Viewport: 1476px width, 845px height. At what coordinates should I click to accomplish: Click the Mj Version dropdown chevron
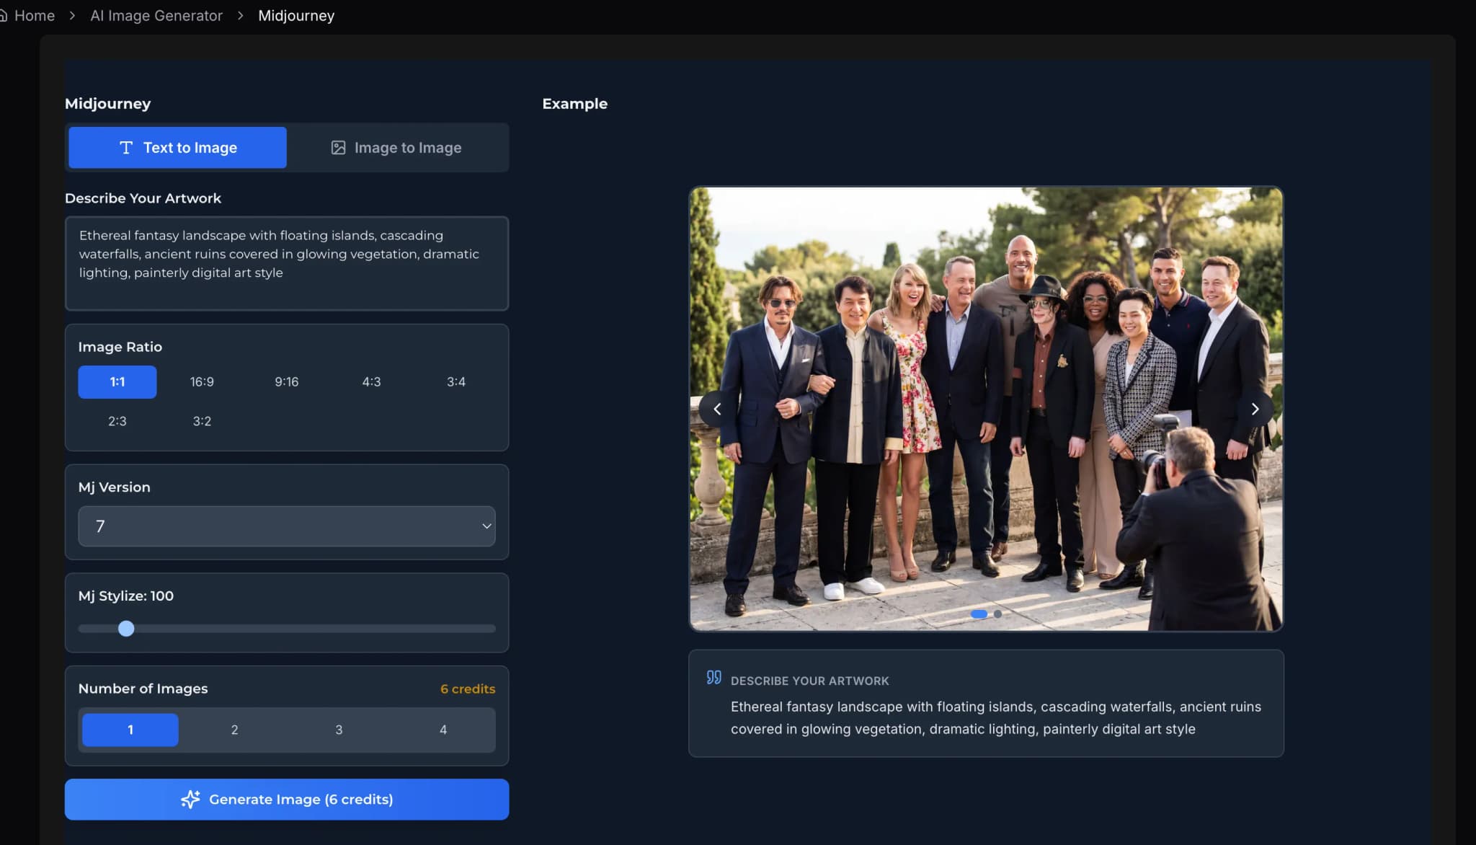[486, 526]
